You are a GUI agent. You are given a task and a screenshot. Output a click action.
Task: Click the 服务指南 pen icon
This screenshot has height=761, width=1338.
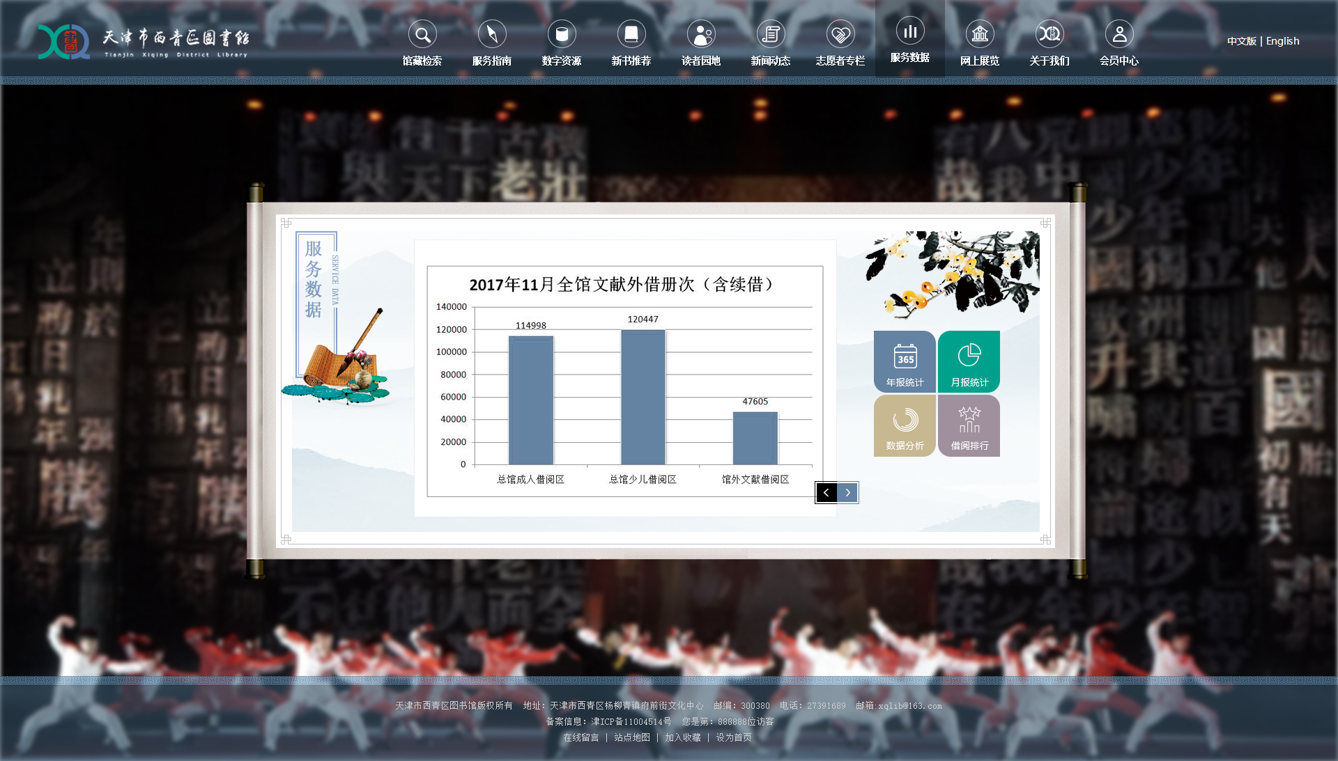(492, 34)
